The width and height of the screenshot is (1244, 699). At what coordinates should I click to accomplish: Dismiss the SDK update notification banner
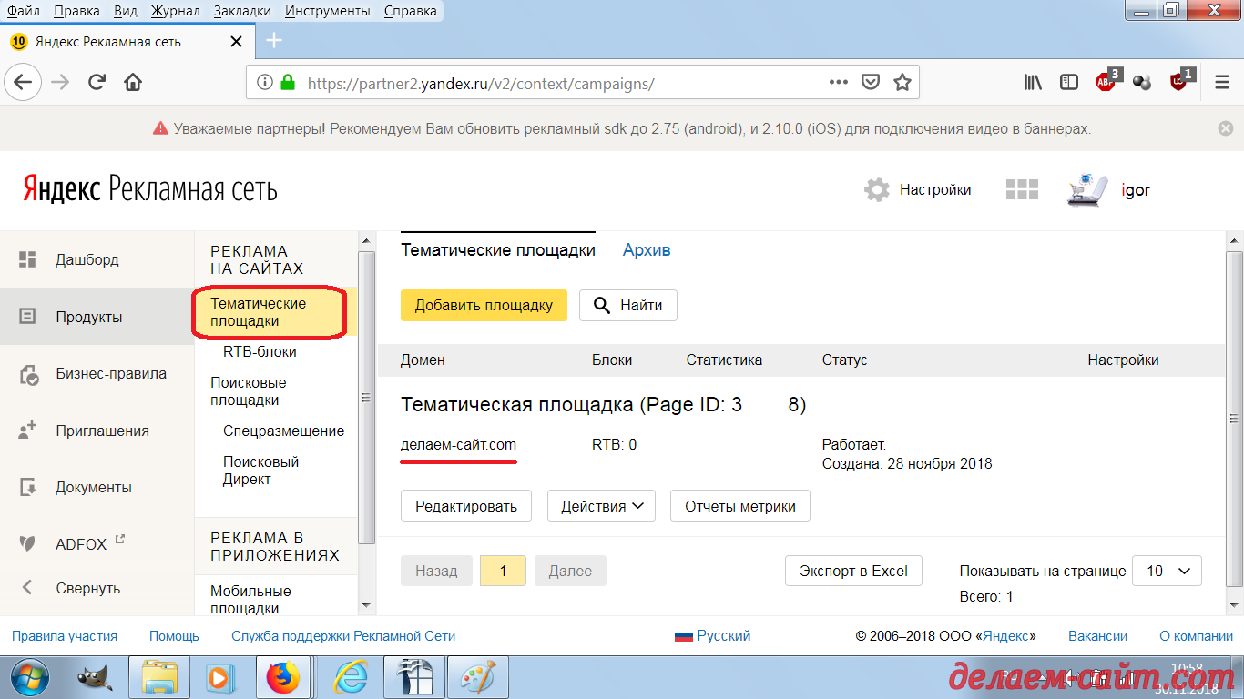[x=1226, y=129]
